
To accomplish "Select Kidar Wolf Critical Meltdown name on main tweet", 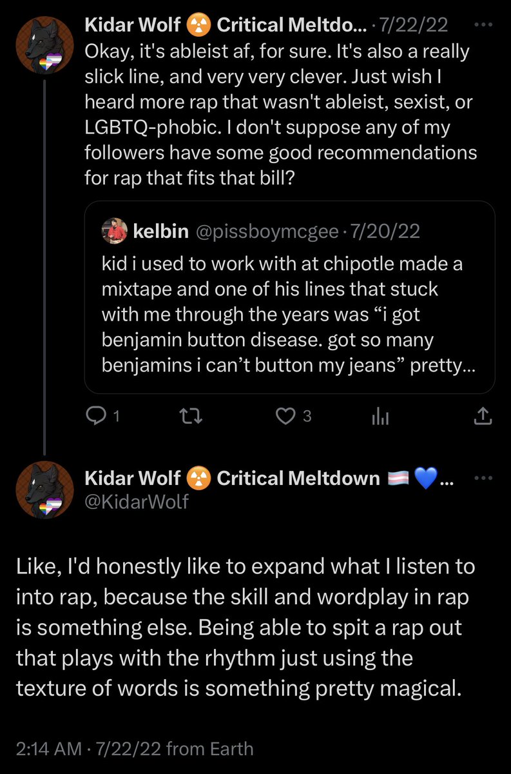I will pyautogui.click(x=233, y=478).
